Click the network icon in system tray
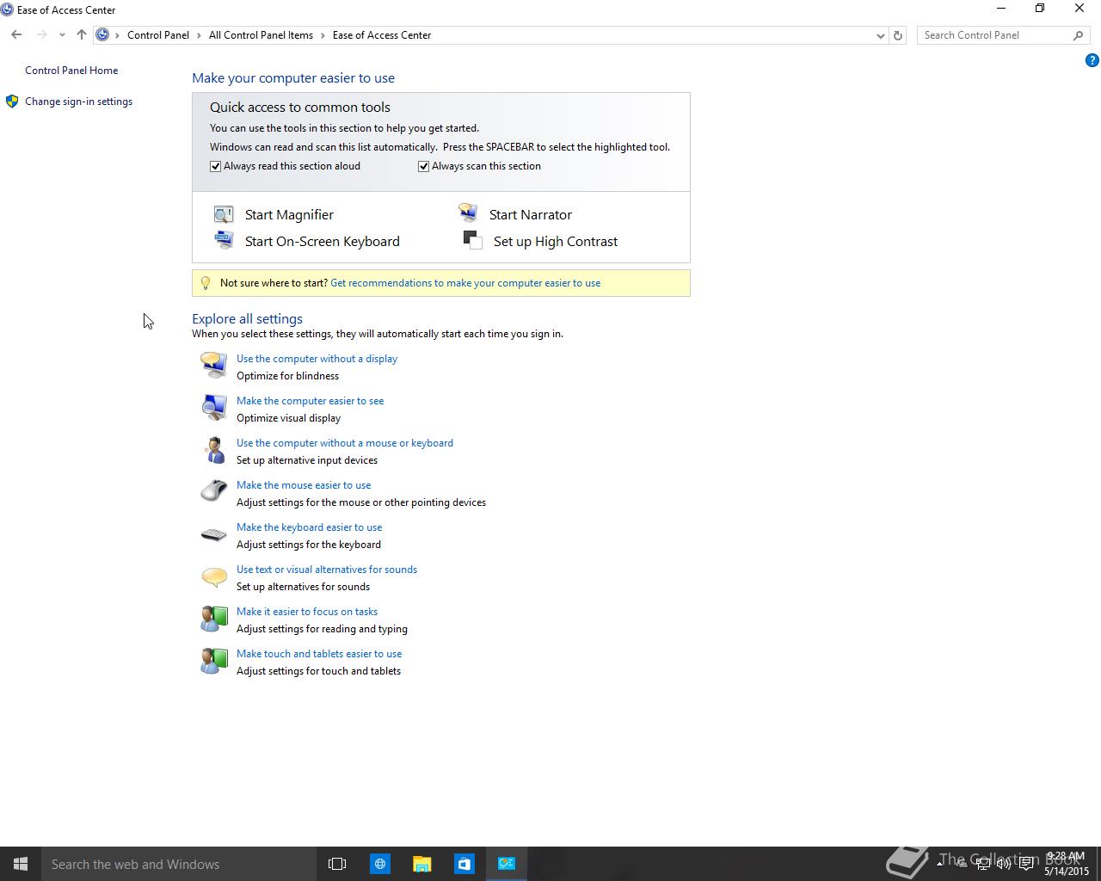 coord(983,864)
